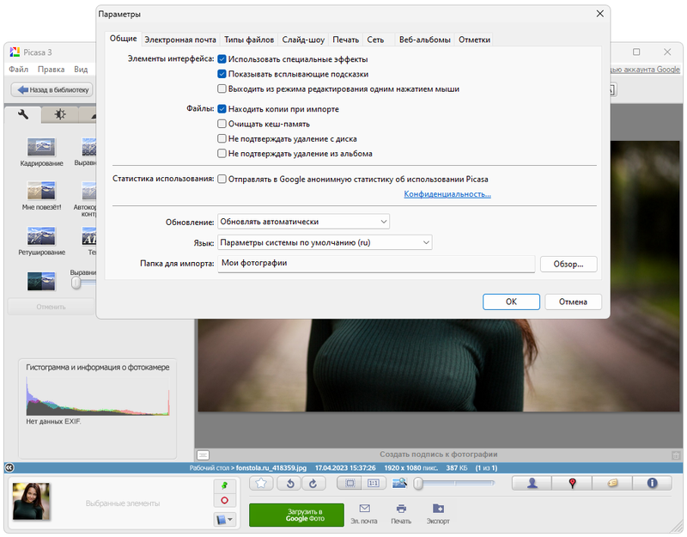Viewport: 687px width, 537px height.
Task: Clear the tray with red circle icon
Action: tap(225, 500)
